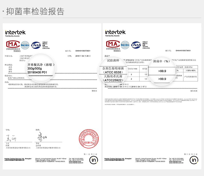Click the Intertek logo on the right page
Viewport: 204px width, 176px height.
point(115,32)
